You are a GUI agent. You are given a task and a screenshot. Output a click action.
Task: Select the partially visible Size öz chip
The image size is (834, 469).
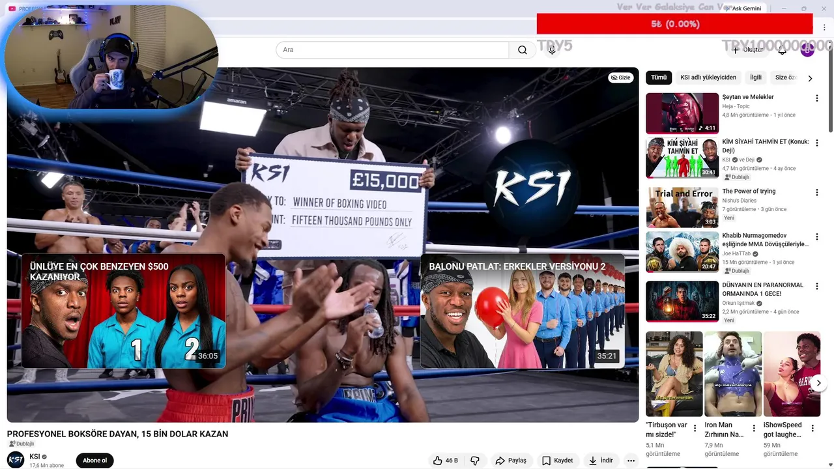pyautogui.click(x=784, y=78)
